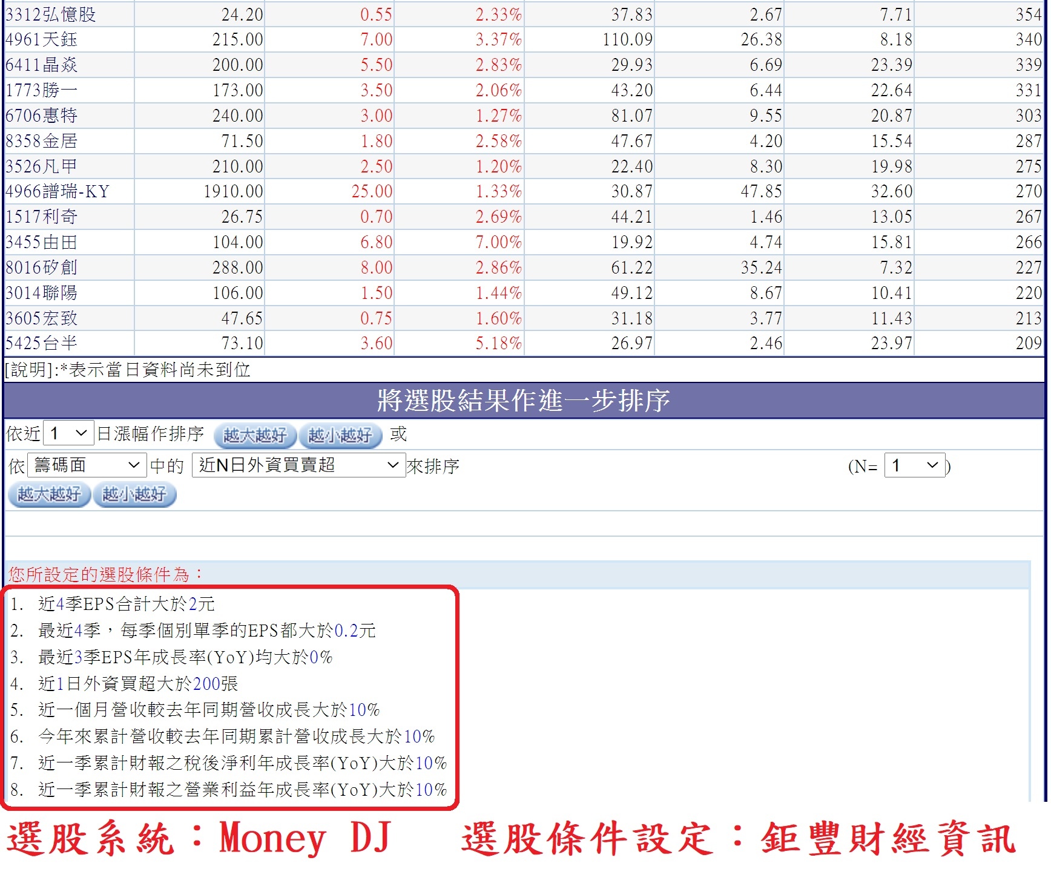This screenshot has width=1051, height=872.
Task: Click the 將選股結果作進一步排序 header bar
Action: [x=524, y=401]
